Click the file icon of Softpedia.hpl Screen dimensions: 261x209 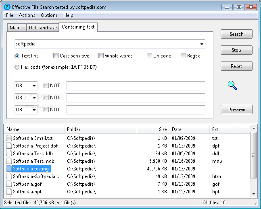[9, 191]
